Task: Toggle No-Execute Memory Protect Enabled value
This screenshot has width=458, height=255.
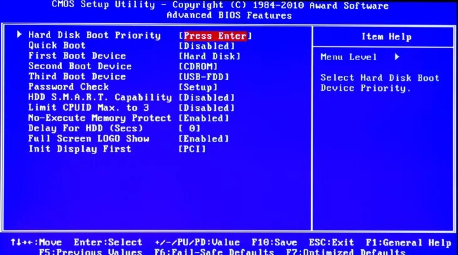Action: click(x=204, y=118)
